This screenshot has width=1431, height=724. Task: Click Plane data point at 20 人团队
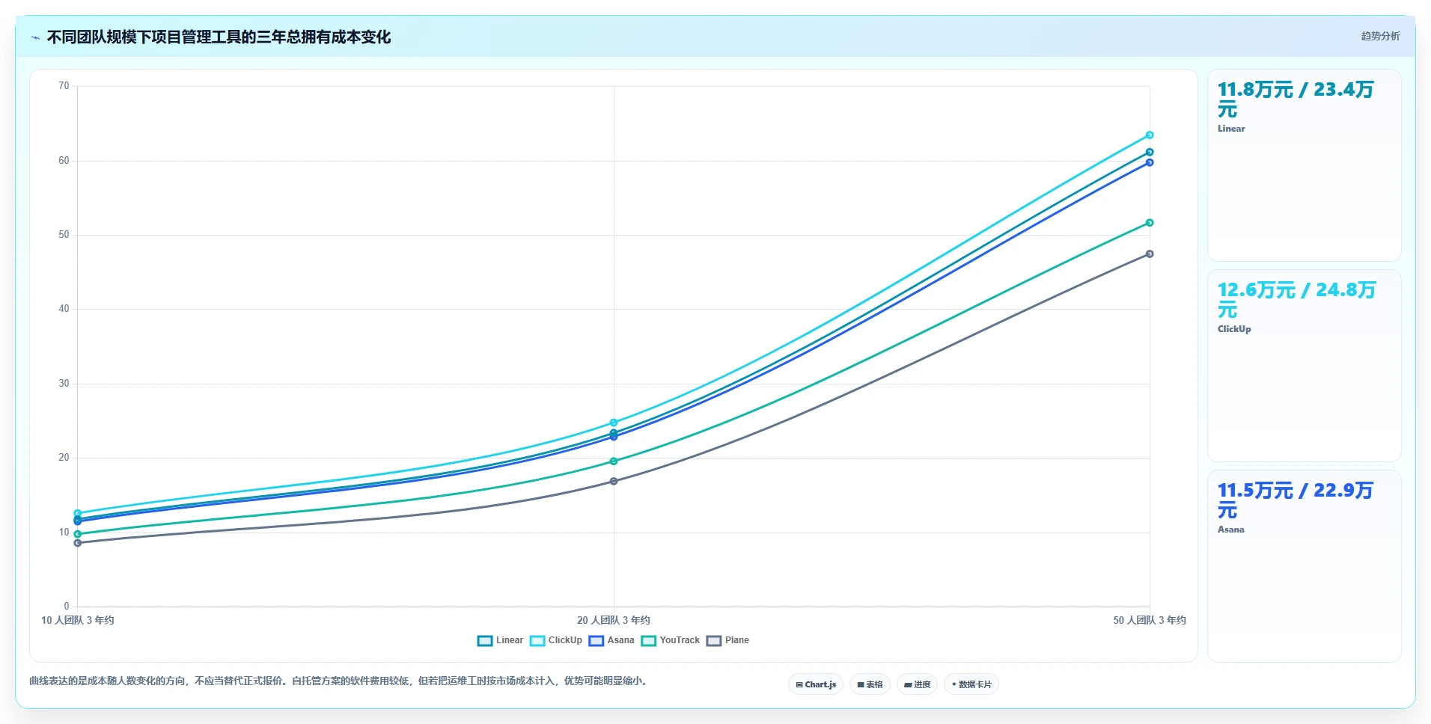pyautogui.click(x=614, y=481)
